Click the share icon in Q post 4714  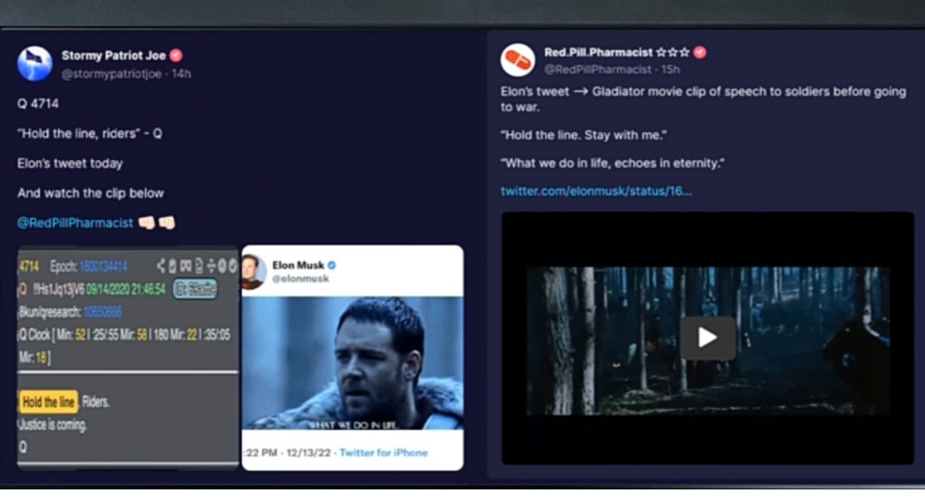(162, 266)
